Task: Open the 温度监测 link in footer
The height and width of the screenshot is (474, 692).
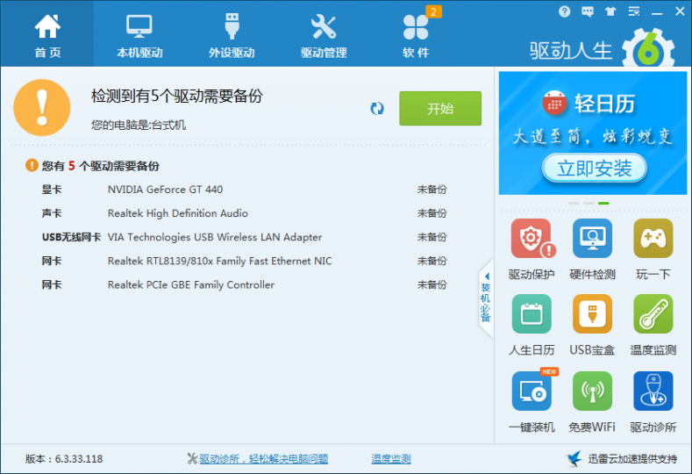Action: [390, 458]
